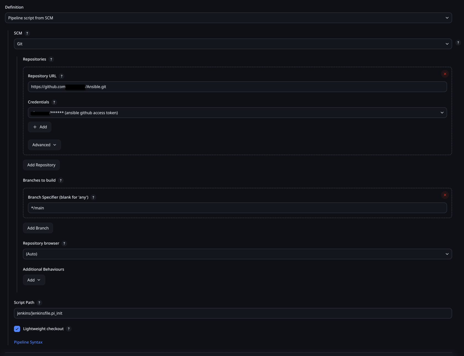This screenshot has height=356, width=464.
Task: Open the Repository browser dropdown
Action: [237, 254]
